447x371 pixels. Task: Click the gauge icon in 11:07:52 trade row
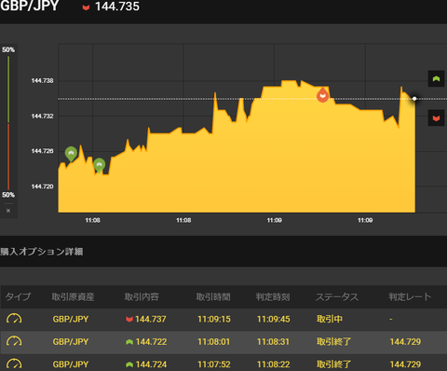pos(14,364)
